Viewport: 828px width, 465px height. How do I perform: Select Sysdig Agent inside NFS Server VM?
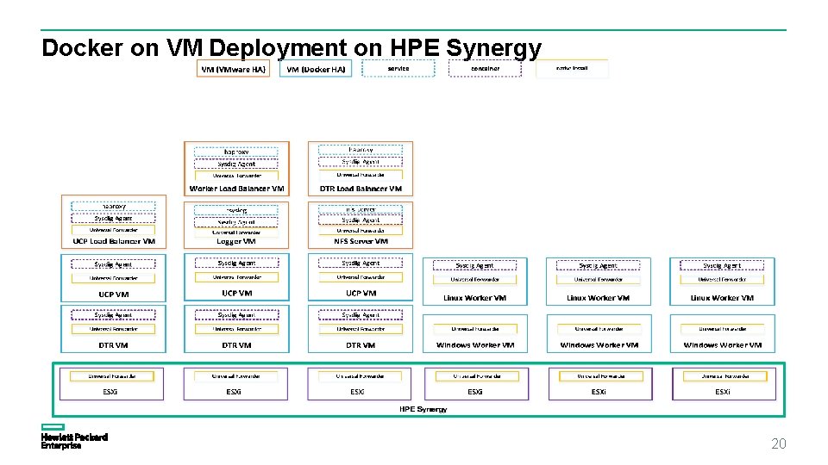[x=361, y=220]
